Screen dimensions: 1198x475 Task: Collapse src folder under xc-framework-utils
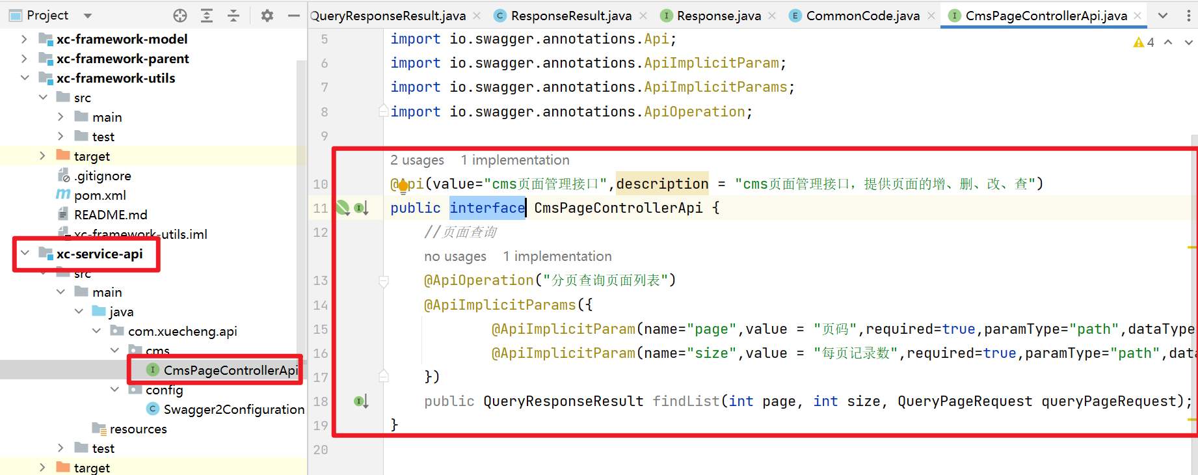click(43, 98)
